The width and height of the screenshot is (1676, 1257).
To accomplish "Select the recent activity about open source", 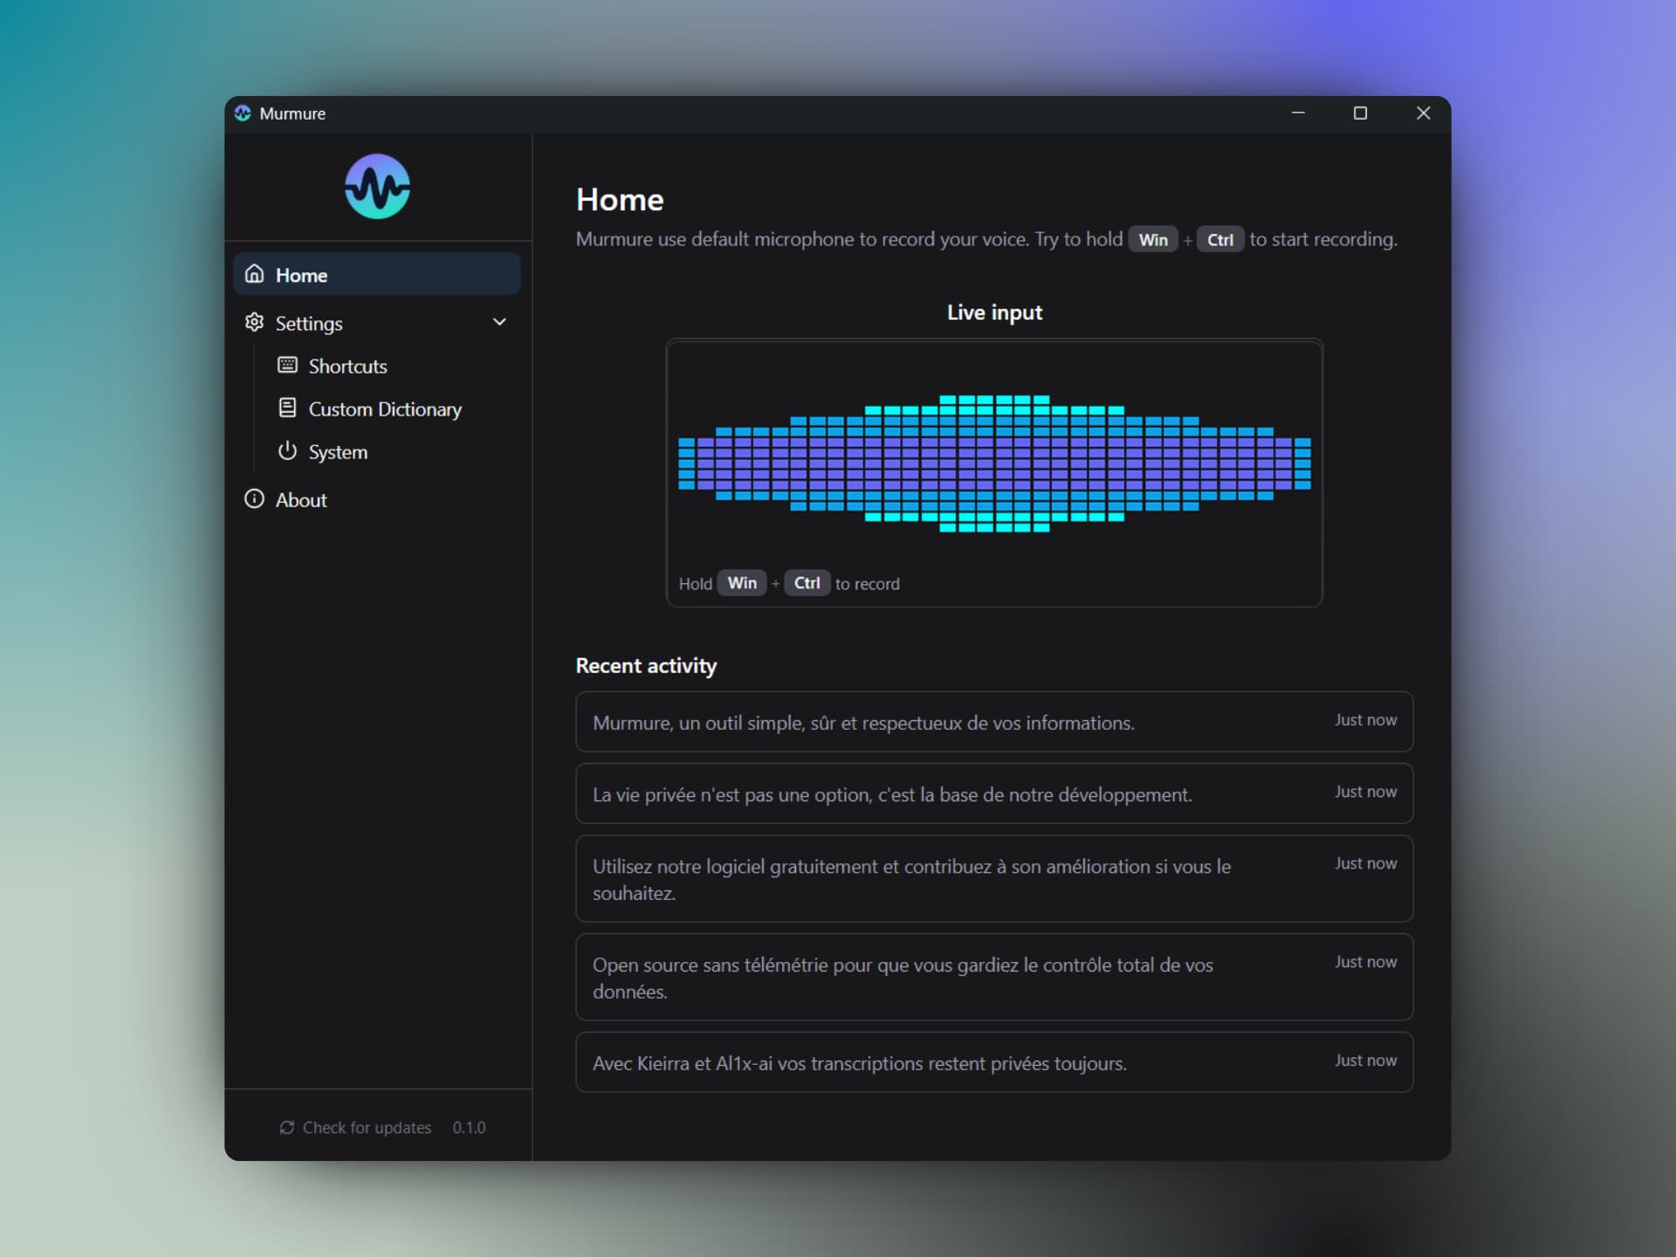I will coord(993,977).
